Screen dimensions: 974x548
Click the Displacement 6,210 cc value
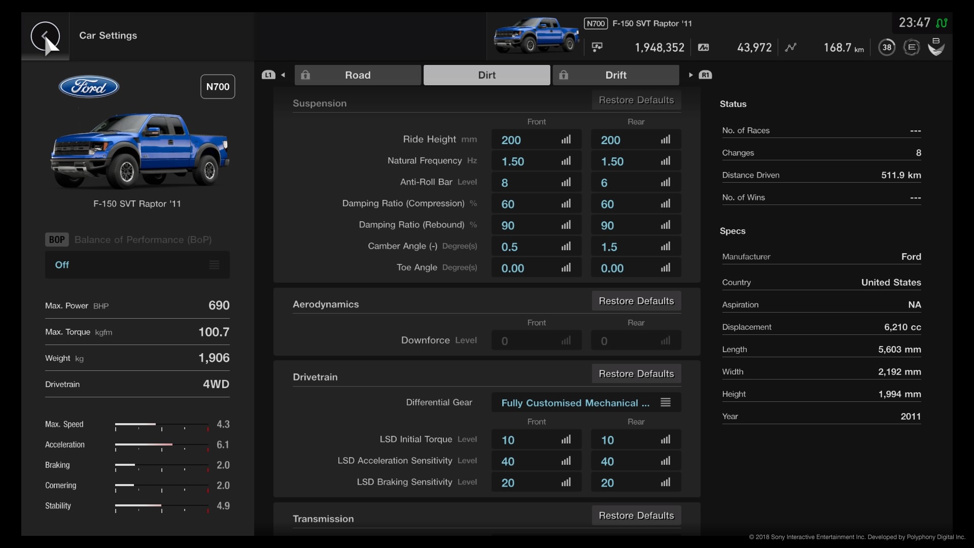point(902,327)
